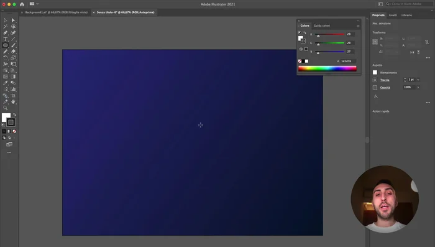Select the Pencil tool
This screenshot has width=435, height=247.
point(5,52)
